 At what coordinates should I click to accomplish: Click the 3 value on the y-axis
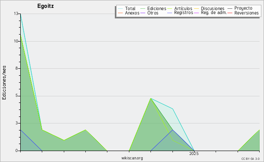[x=17, y=123]
